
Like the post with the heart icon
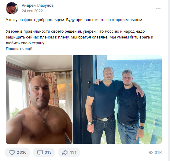pyautogui.click(x=12, y=152)
